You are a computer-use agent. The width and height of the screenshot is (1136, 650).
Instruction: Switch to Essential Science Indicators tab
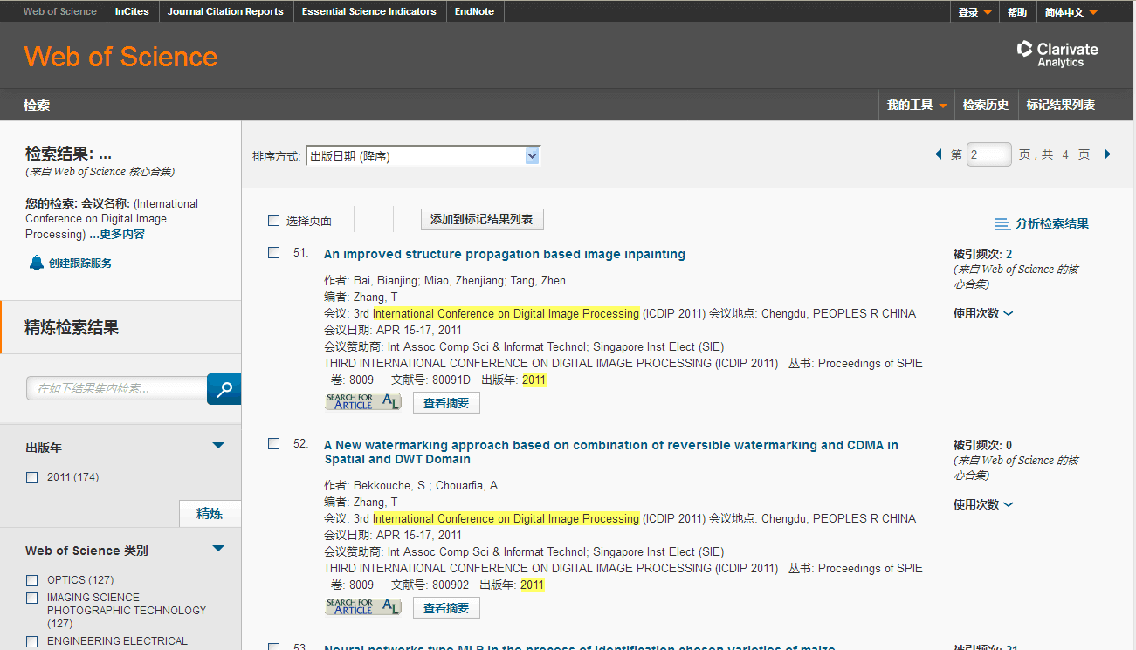pos(368,11)
